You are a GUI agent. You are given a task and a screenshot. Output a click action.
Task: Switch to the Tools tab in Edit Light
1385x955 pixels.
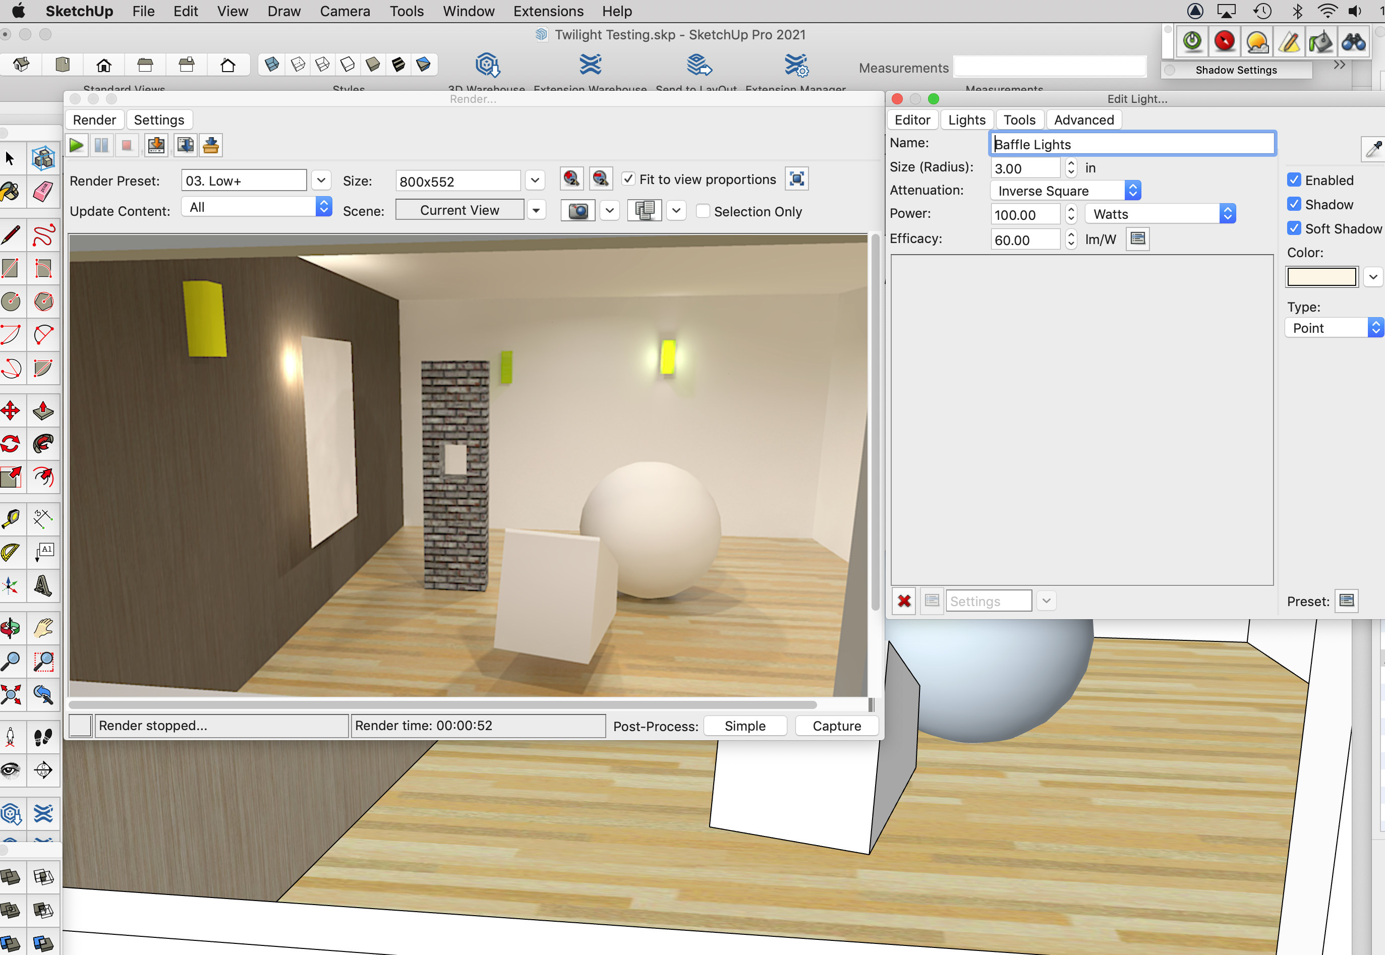point(1019,120)
